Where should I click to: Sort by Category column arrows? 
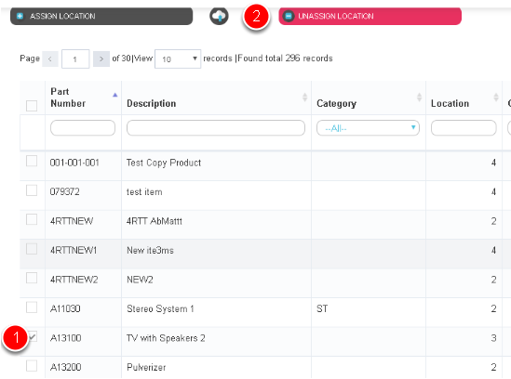pos(419,97)
